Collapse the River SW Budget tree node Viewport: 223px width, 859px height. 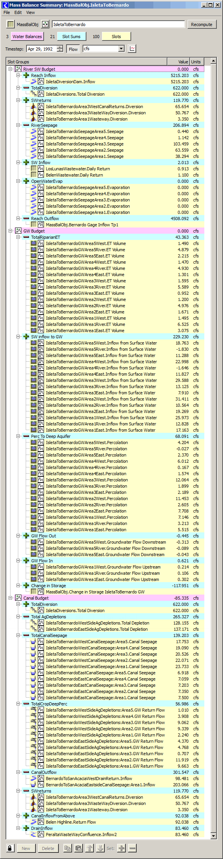(10, 69)
